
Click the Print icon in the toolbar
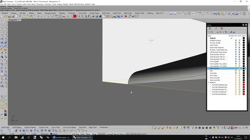point(13,16)
